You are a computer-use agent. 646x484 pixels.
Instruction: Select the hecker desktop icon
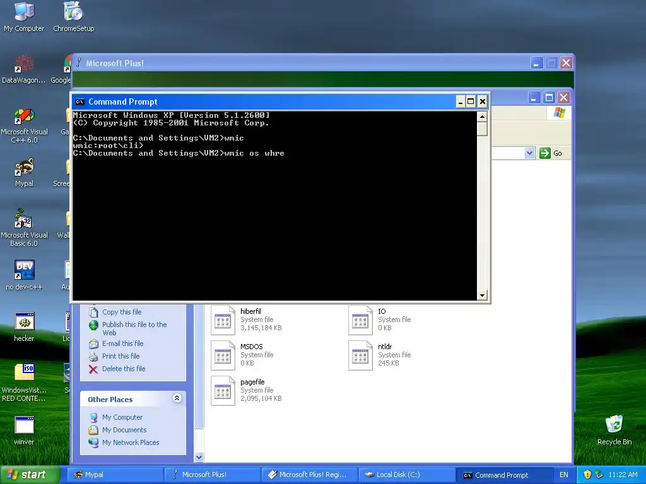pos(24,326)
